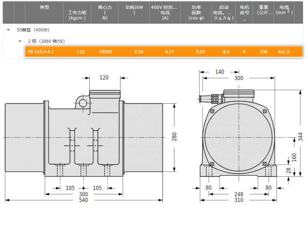Click the 0,87 power factor value

201,52
